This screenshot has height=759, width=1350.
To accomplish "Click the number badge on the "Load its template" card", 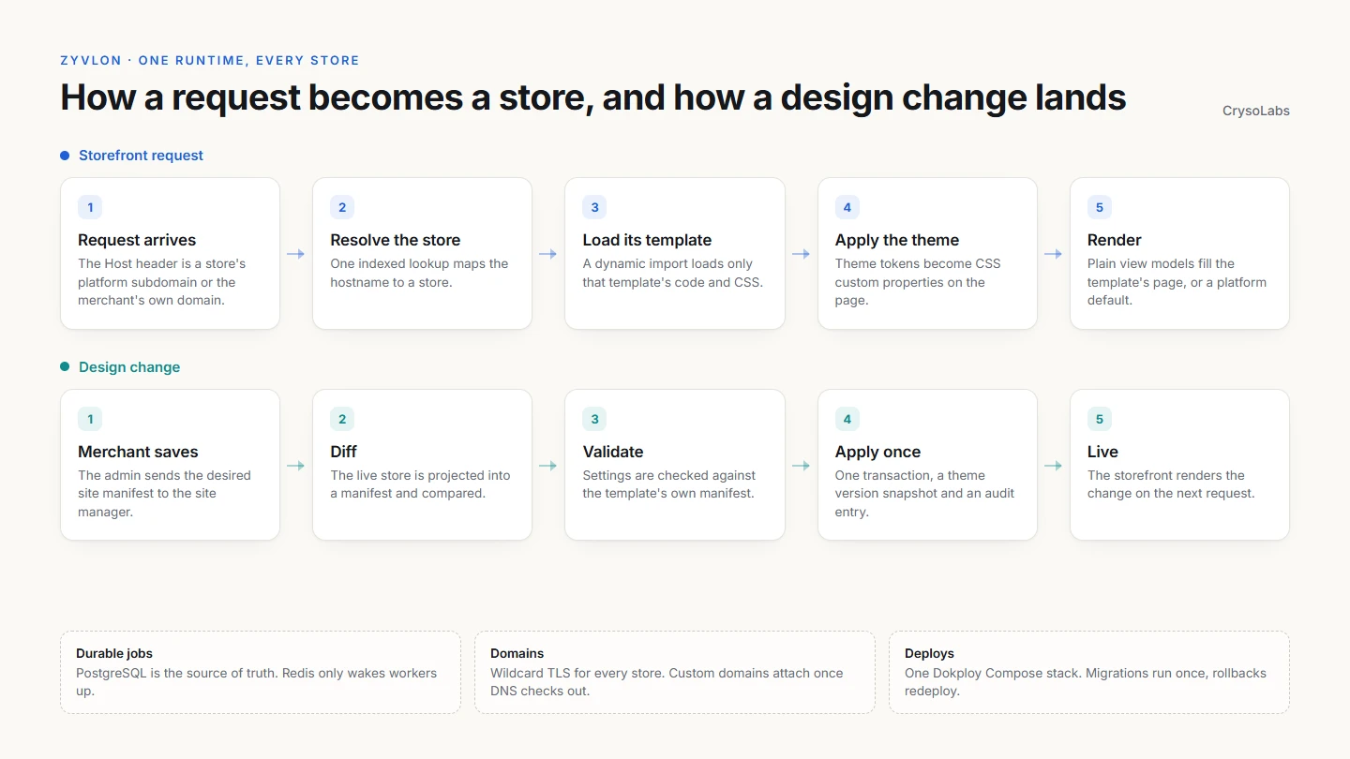I will (x=594, y=207).
